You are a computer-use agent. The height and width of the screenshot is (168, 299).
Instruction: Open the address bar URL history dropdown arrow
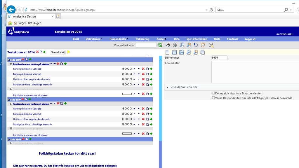coord(206,10)
